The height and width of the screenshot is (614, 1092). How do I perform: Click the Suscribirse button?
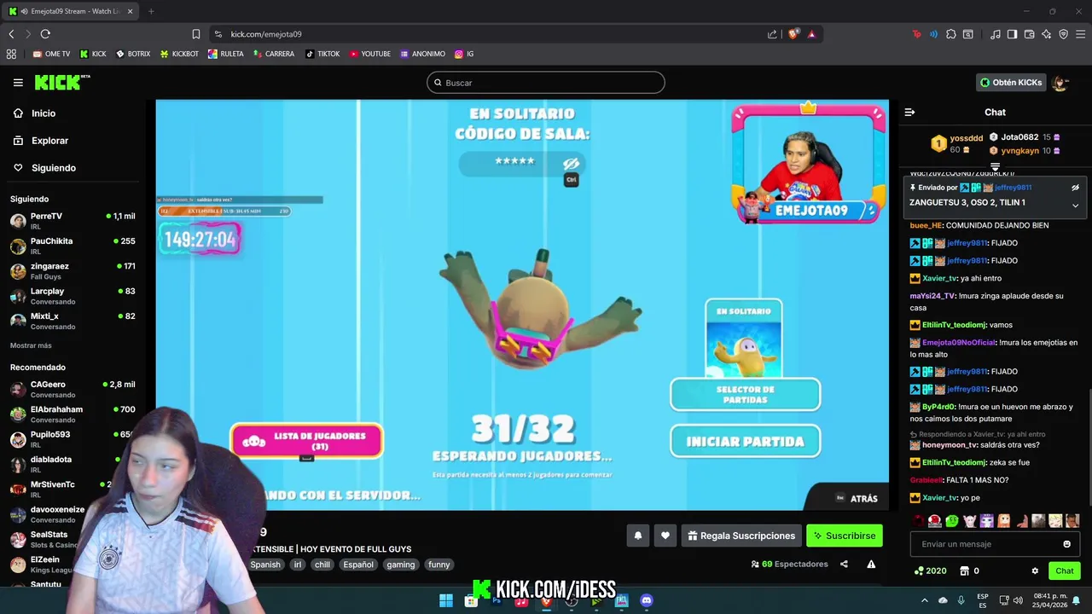(845, 536)
